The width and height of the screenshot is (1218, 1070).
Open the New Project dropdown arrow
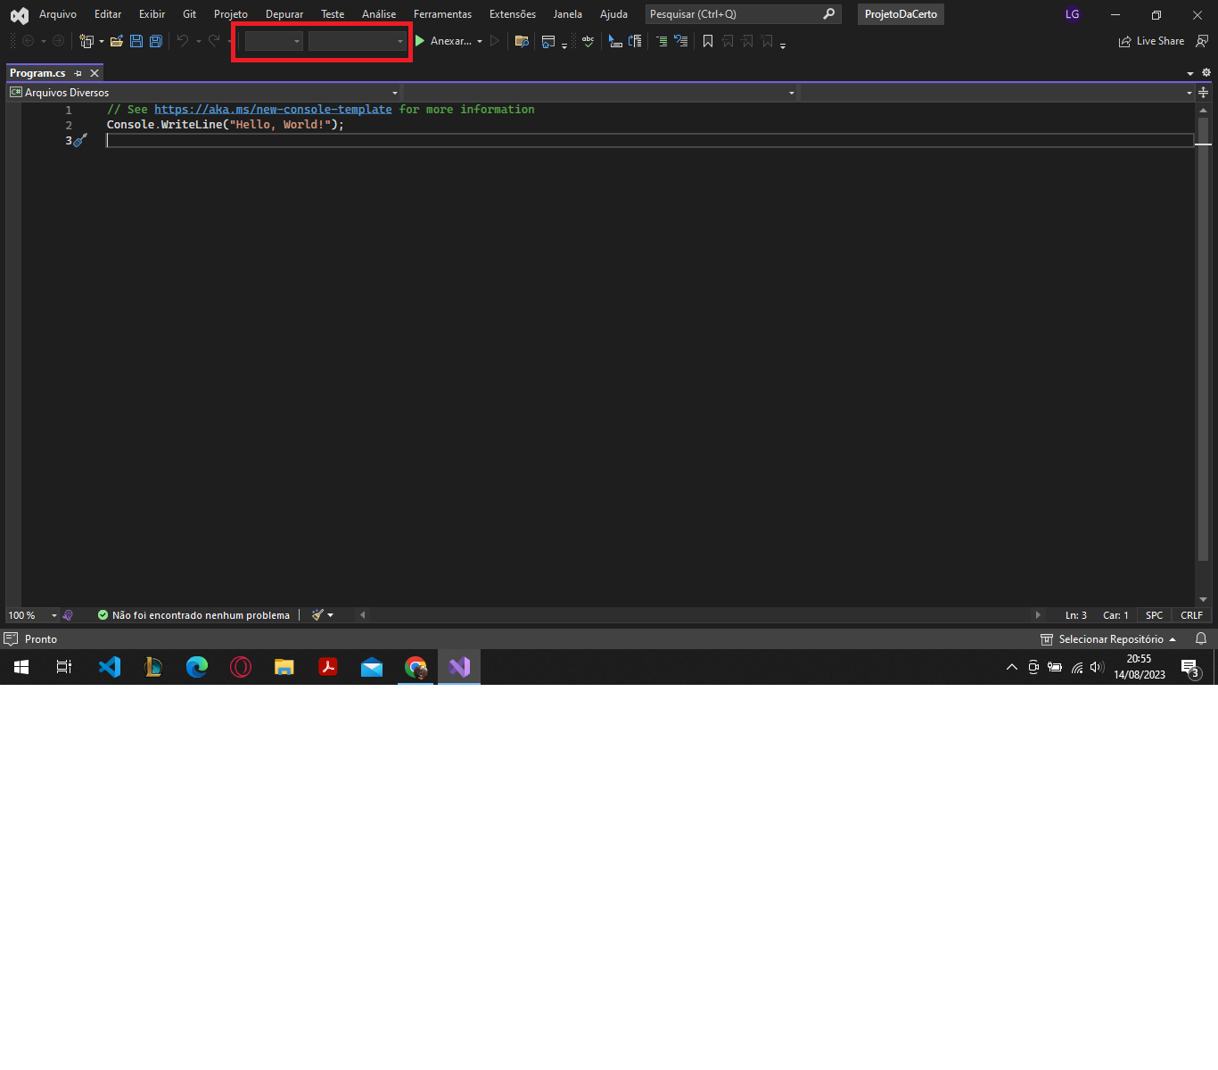(101, 41)
